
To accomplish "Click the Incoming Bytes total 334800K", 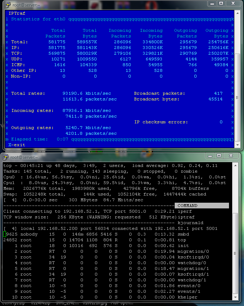I will (x=153, y=42).
